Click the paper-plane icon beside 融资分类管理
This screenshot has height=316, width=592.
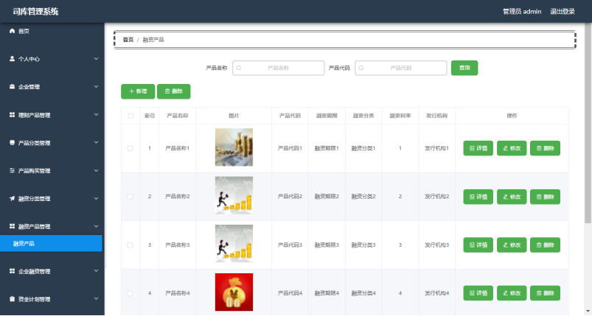(12, 198)
